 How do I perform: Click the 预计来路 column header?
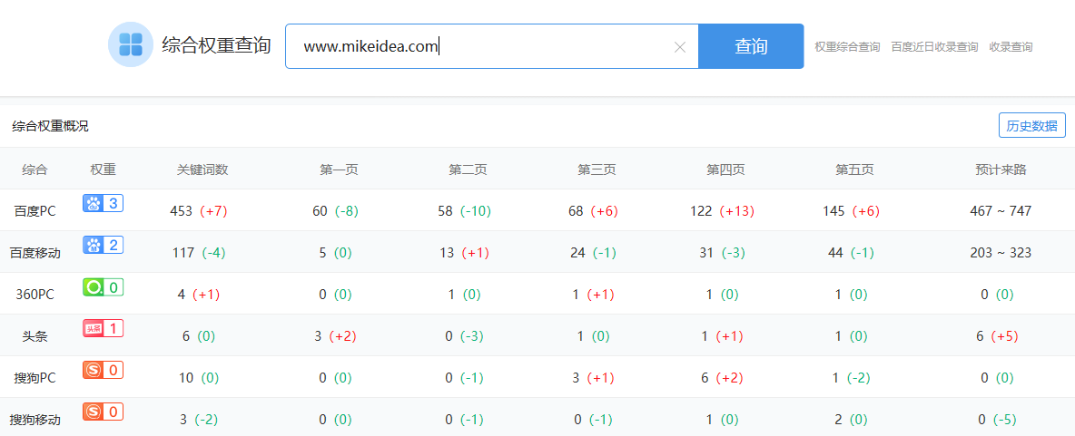pos(1001,170)
